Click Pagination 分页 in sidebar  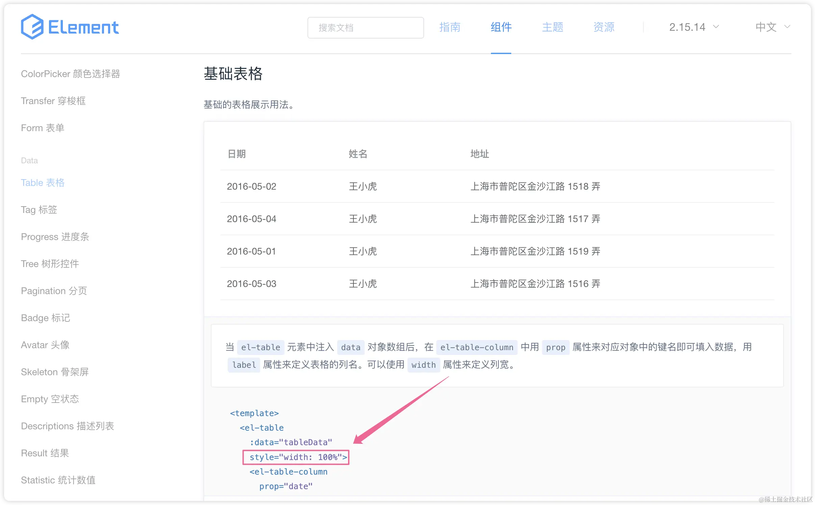[54, 291]
